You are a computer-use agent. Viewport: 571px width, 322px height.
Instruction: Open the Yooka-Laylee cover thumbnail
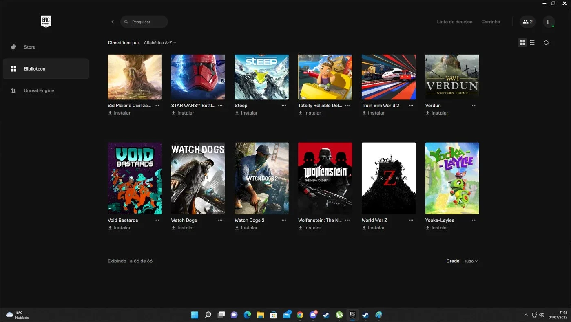[x=452, y=179]
